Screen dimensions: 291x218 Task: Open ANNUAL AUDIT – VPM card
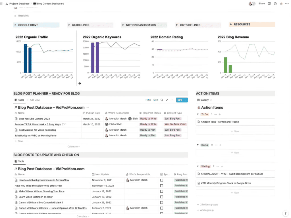coord(235,174)
